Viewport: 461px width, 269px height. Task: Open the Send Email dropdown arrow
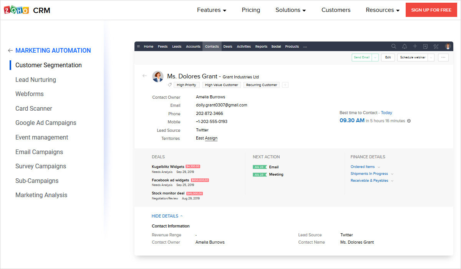click(x=375, y=57)
